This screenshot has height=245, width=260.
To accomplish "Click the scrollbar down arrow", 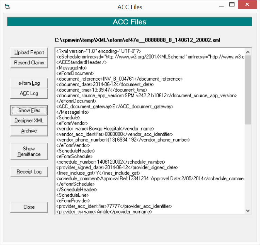I will click(248, 211).
